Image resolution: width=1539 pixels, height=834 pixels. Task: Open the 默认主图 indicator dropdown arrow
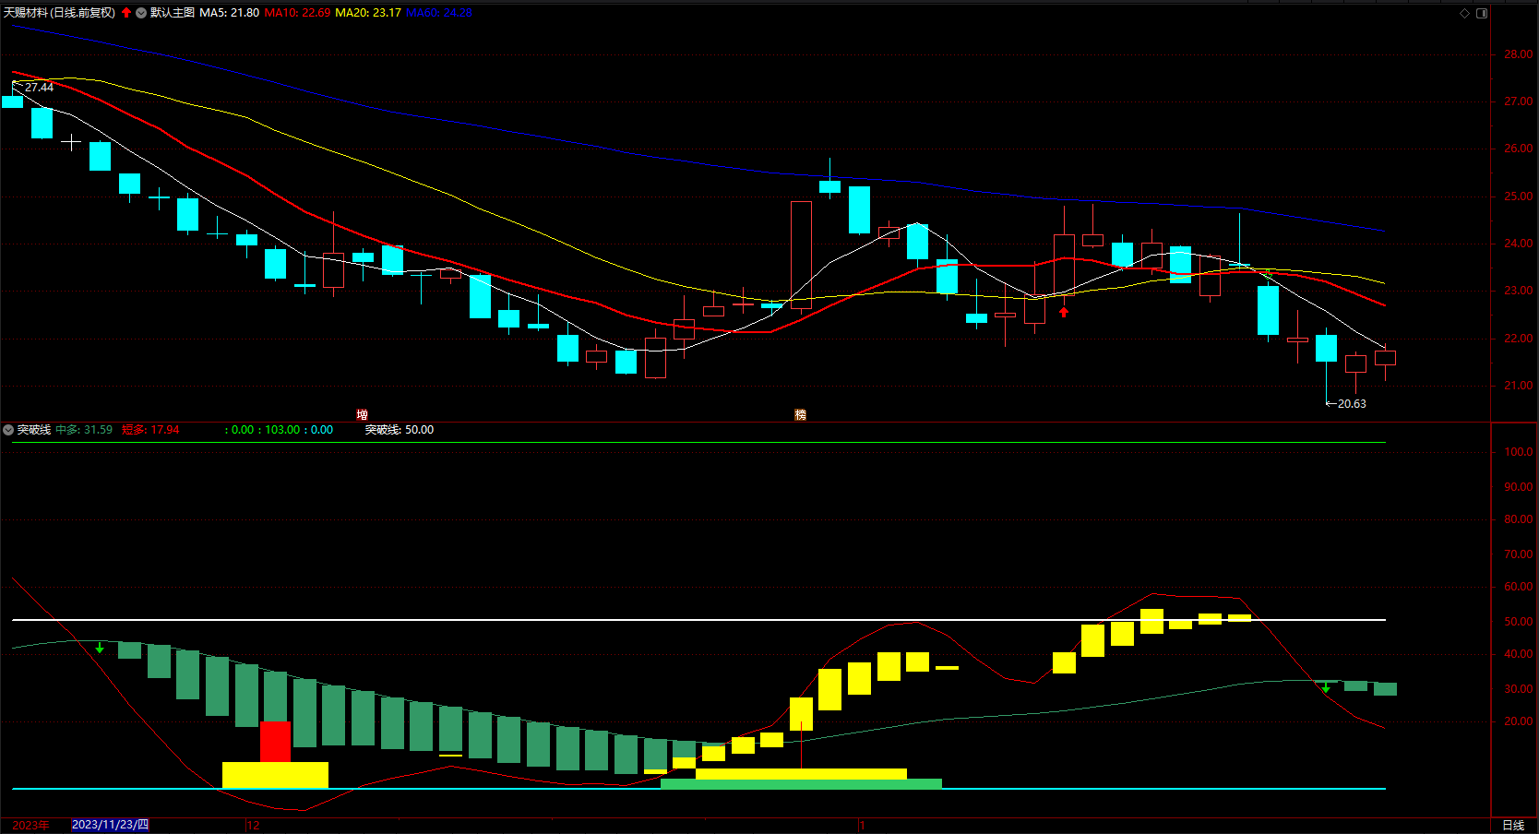[141, 13]
